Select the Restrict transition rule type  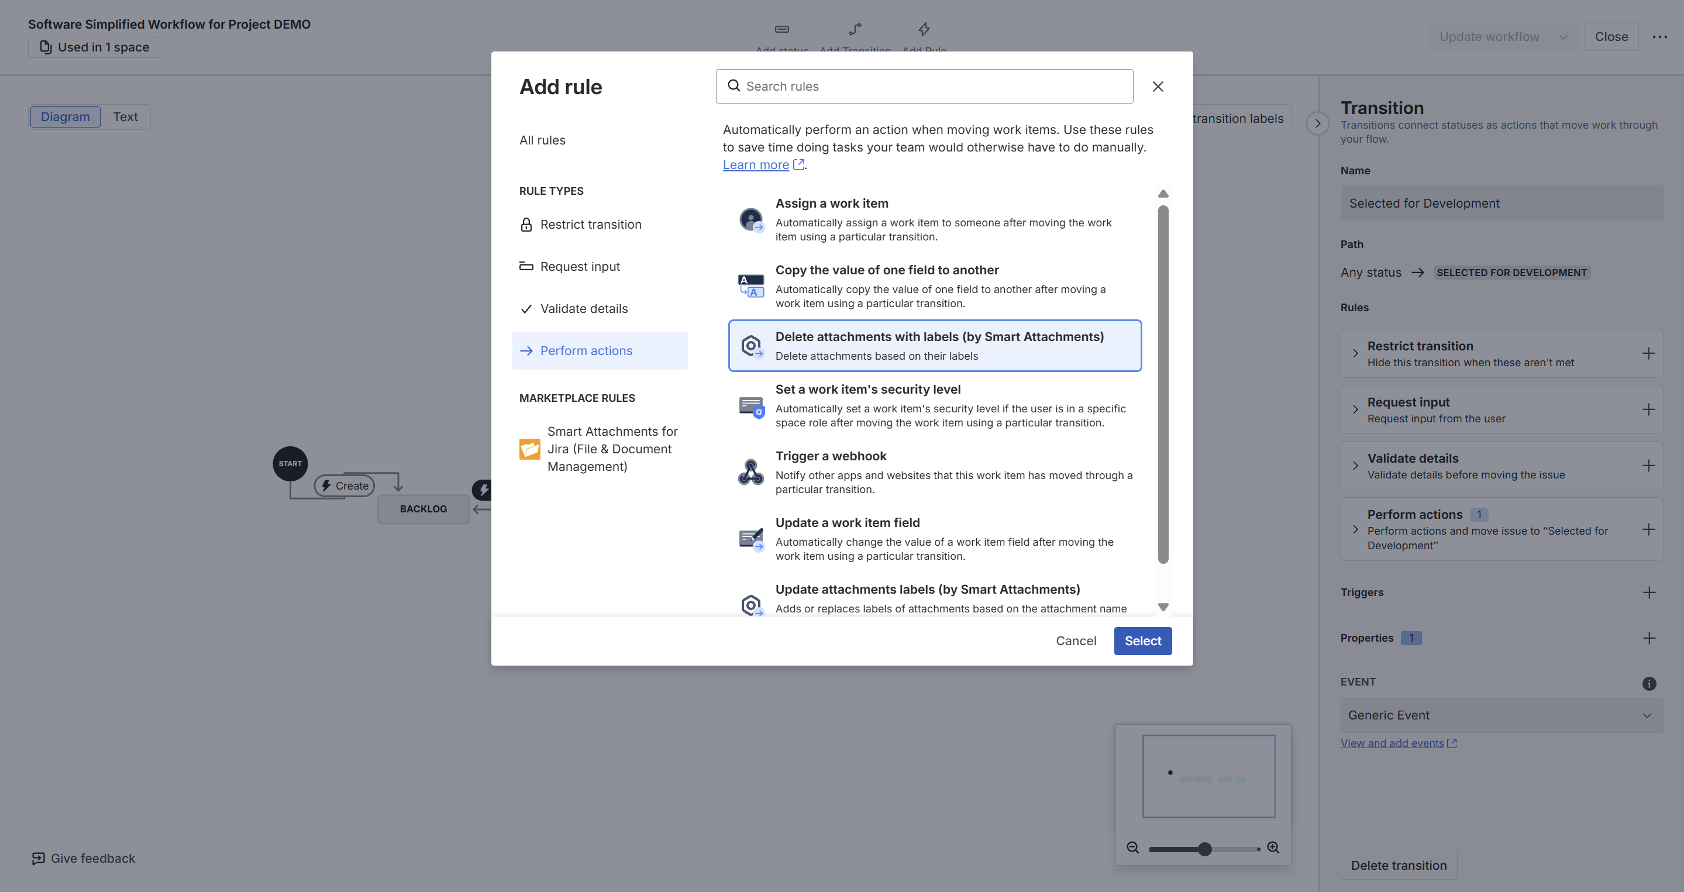[x=590, y=224]
